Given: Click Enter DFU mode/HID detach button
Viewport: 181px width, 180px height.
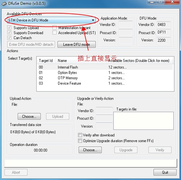Looking at the screenshot, I should (x=31, y=45).
